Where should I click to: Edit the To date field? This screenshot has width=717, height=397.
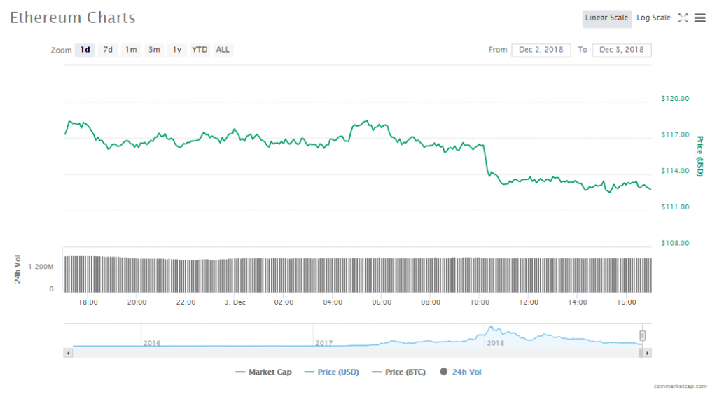tap(622, 50)
